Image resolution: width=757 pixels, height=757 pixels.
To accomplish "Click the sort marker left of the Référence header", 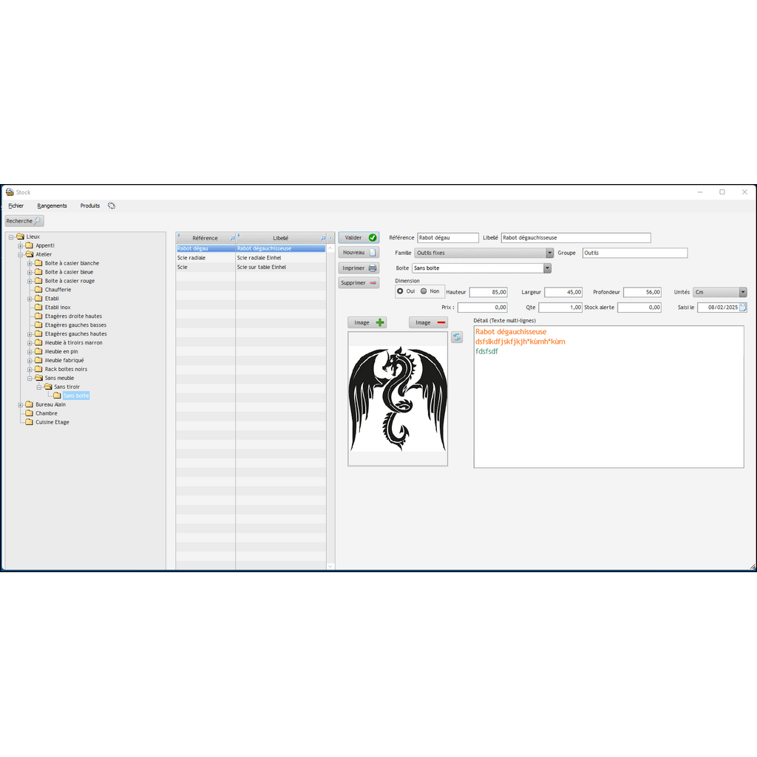I will (x=179, y=235).
